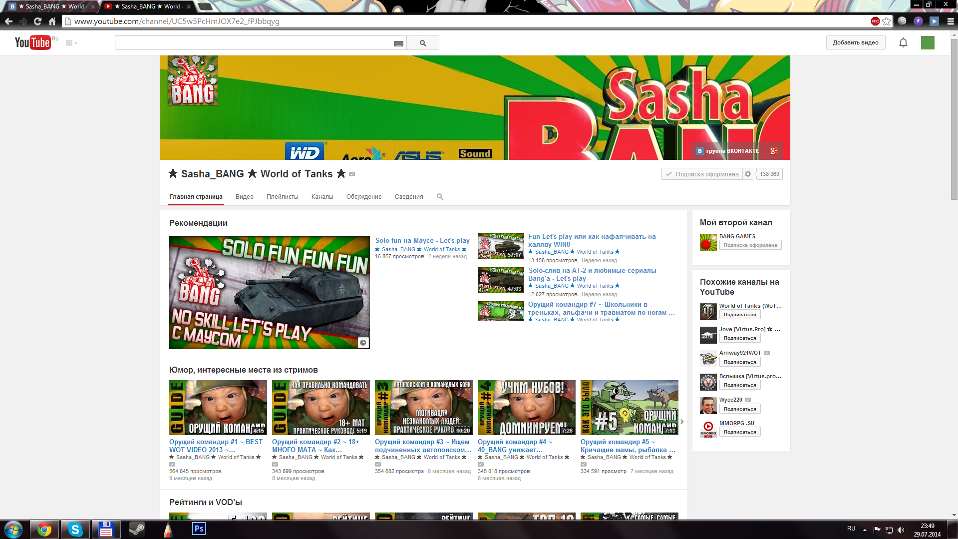The width and height of the screenshot is (958, 539).
Task: Open the Google+ icon on banner
Action: 774,151
